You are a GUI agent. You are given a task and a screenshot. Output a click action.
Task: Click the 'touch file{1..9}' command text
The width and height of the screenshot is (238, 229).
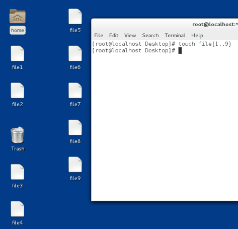205,44
